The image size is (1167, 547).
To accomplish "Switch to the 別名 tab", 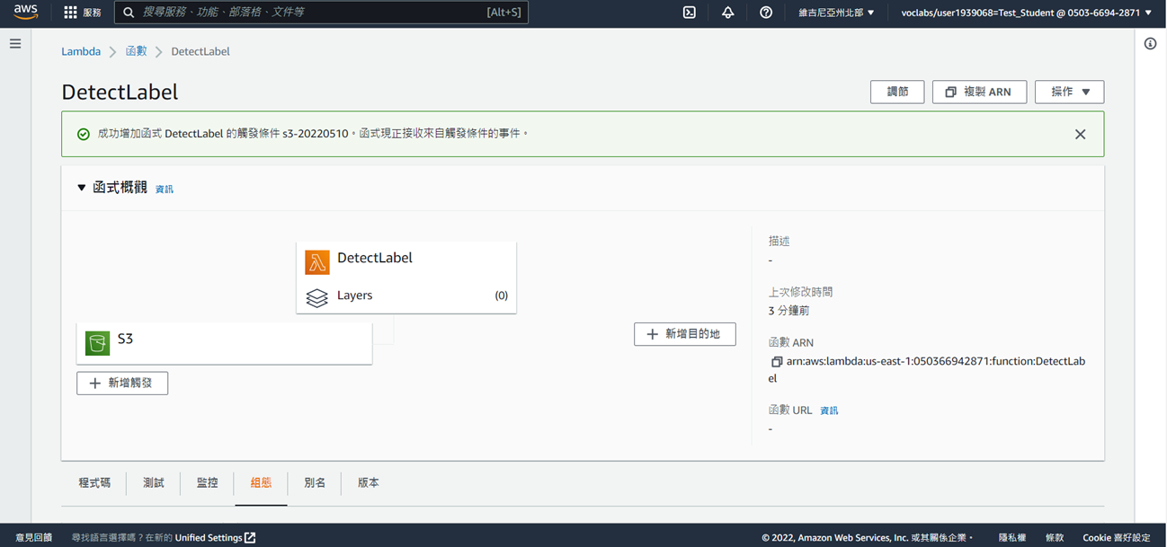I will click(315, 482).
